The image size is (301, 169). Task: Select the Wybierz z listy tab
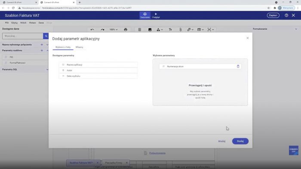(63, 47)
